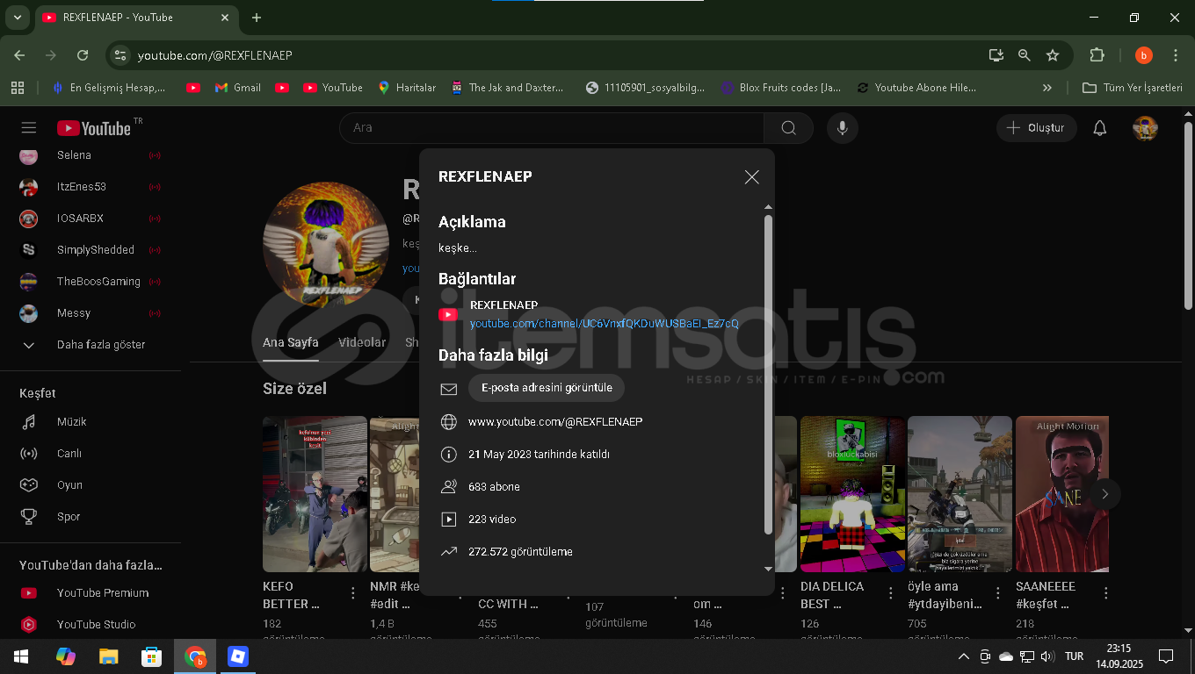The image size is (1195, 674).
Task: Click the dialog scrollbar up arrow
Action: tap(769, 208)
